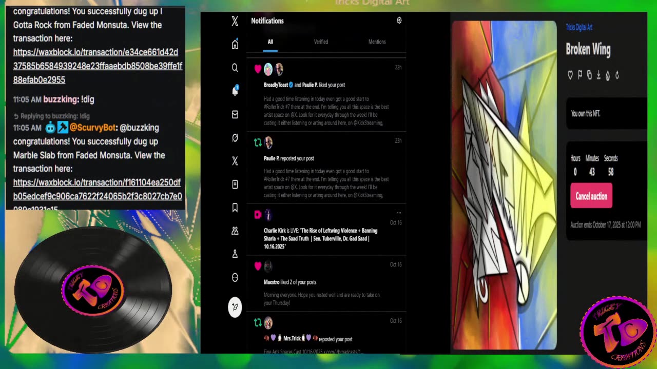Open Communities people icon in sidebar
The image size is (657, 369).
tap(235, 231)
